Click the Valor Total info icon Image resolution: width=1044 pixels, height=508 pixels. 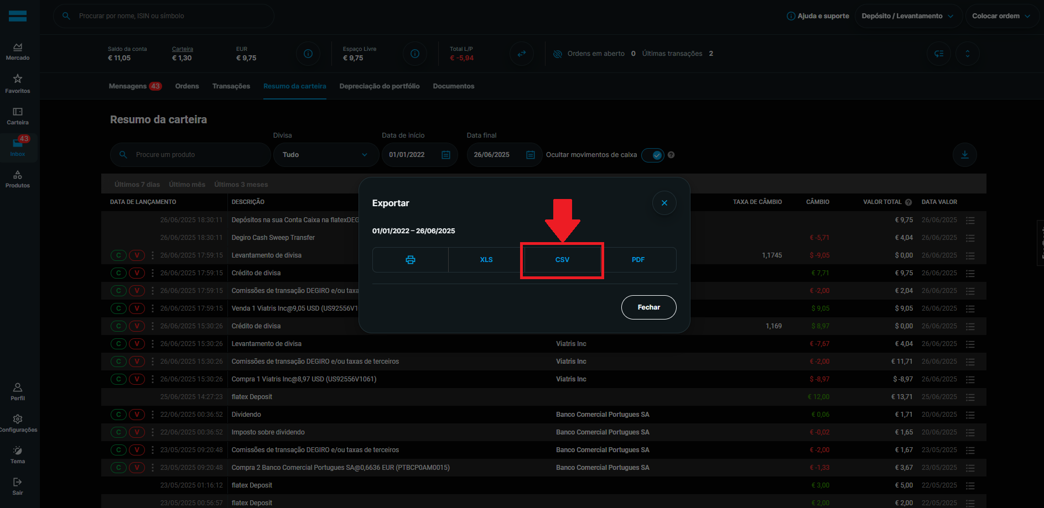click(x=908, y=202)
